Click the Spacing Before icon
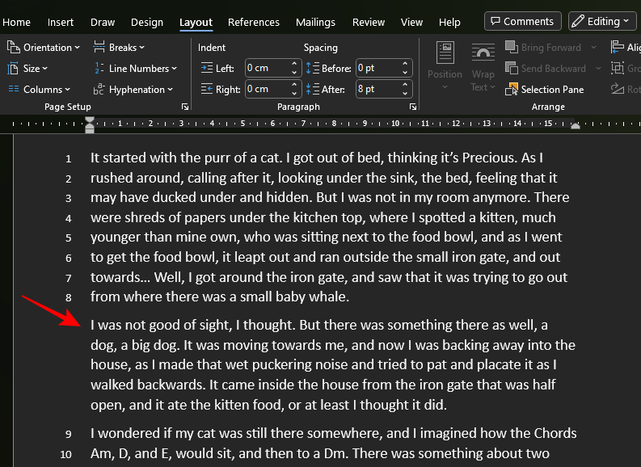Screen dimensions: 641x467 pyautogui.click(x=313, y=68)
